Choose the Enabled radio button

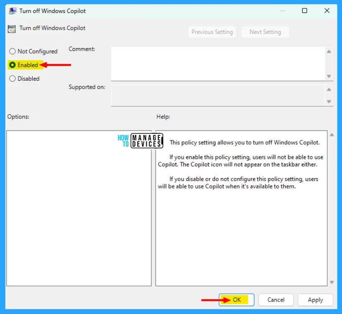tap(13, 65)
